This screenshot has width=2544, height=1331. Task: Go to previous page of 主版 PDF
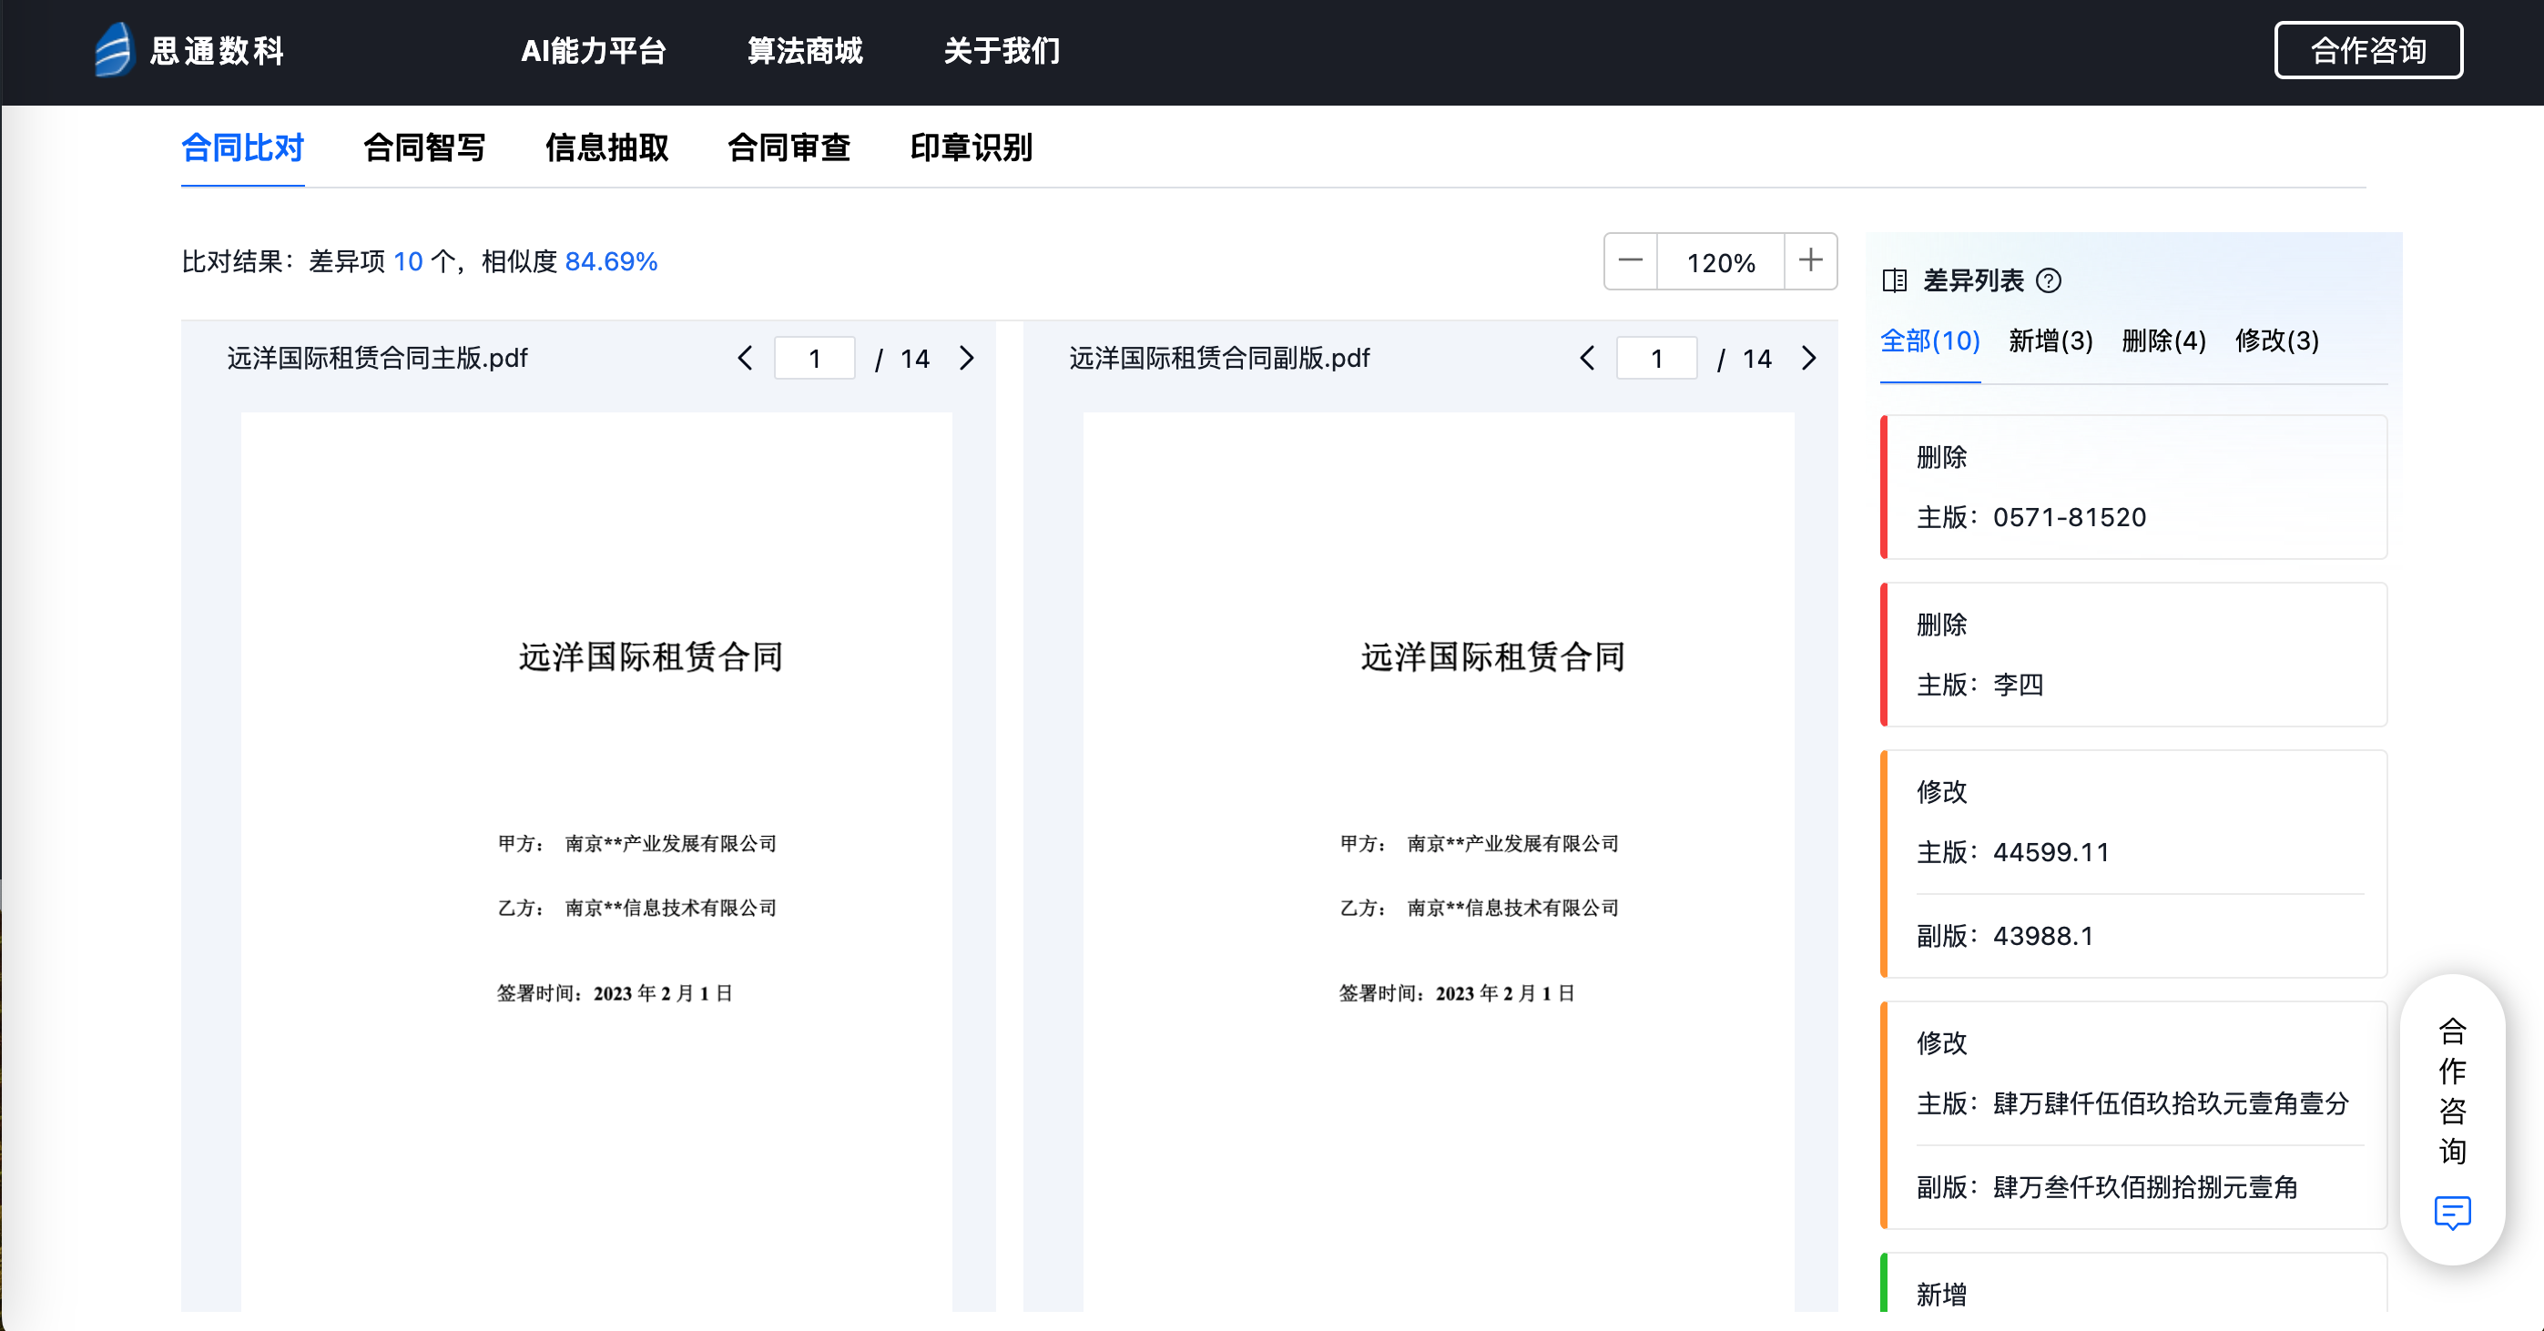pos(746,359)
